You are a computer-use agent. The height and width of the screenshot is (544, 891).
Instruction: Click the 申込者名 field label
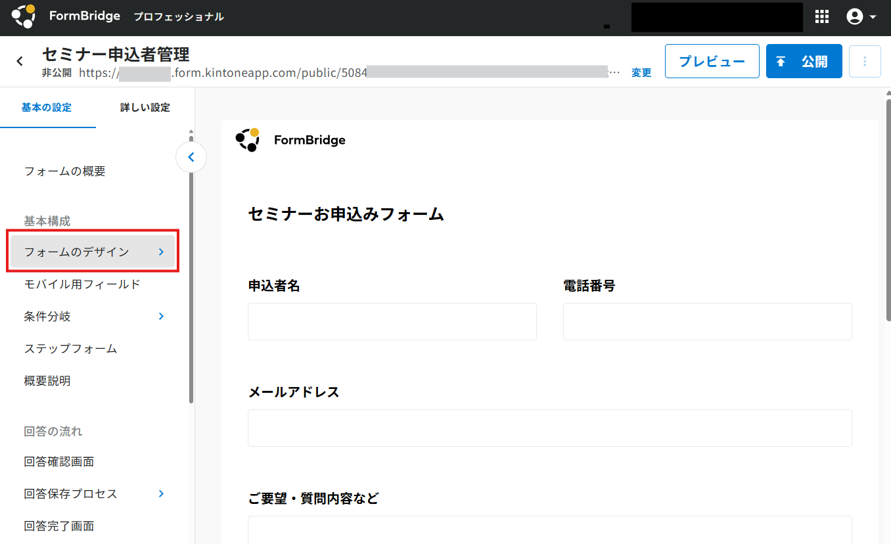pos(274,286)
